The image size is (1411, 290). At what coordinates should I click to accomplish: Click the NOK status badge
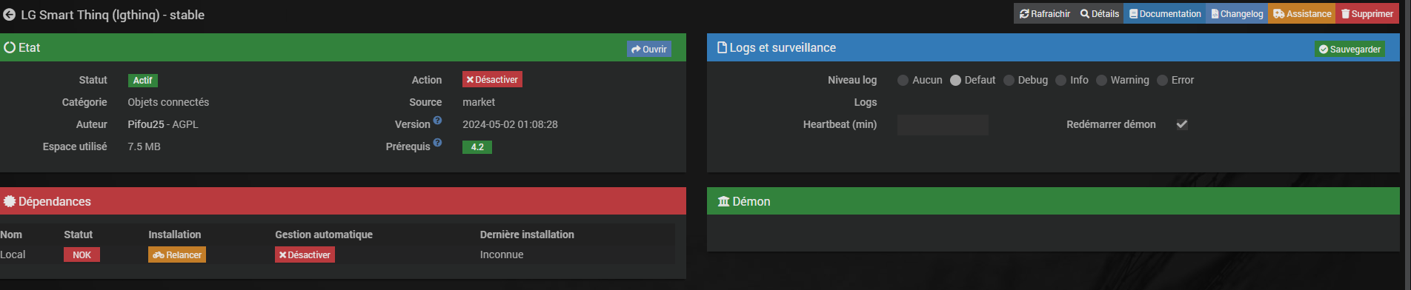(x=82, y=254)
